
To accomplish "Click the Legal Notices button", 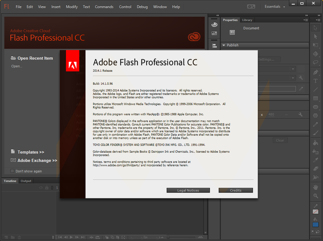I will coord(188,190).
